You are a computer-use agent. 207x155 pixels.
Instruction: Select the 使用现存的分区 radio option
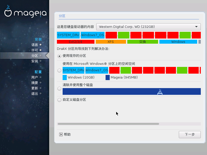click(60, 56)
